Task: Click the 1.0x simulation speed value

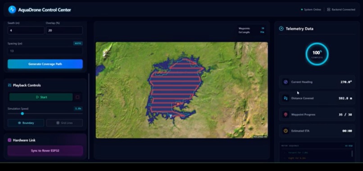Action: coord(78,109)
